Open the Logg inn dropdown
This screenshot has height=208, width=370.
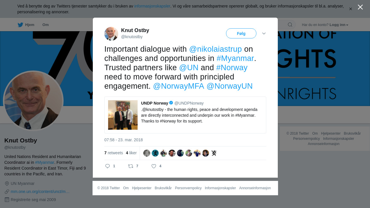[x=339, y=25]
